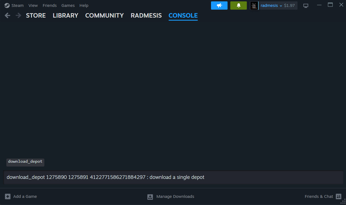
Task: Select the download_depot autocomplete suggestion
Action: 25,162
